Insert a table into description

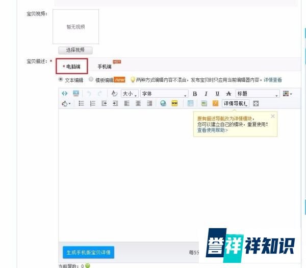(190, 103)
